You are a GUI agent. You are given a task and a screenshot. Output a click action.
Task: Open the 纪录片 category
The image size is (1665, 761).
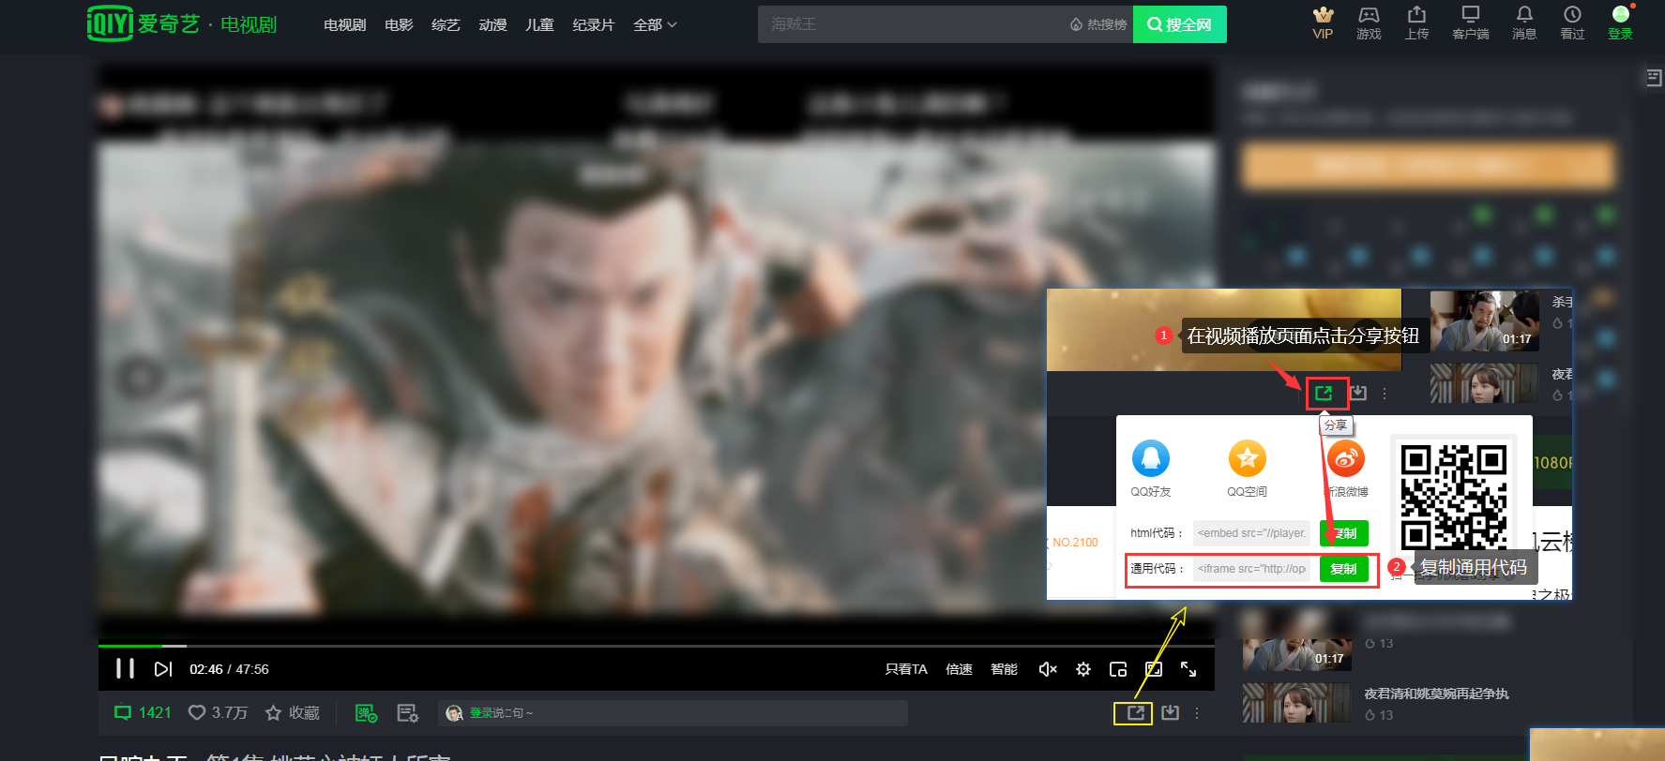[x=593, y=25]
